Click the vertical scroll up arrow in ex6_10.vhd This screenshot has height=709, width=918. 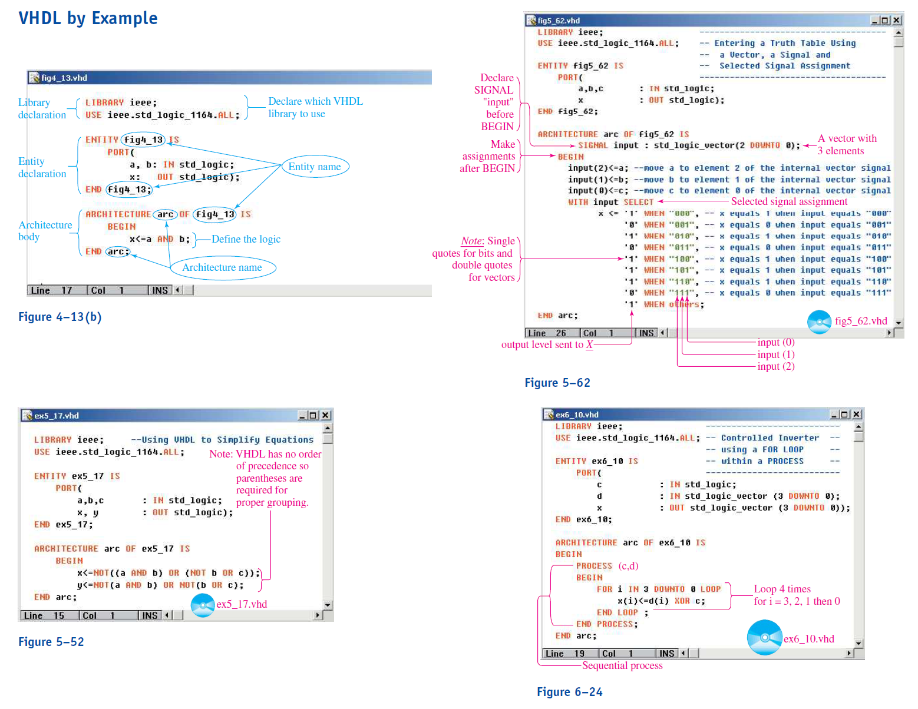pos(858,426)
